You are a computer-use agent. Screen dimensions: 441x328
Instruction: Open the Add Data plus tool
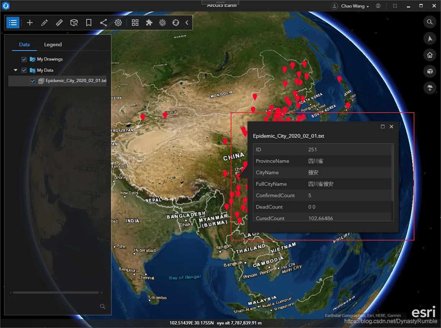tap(30, 23)
